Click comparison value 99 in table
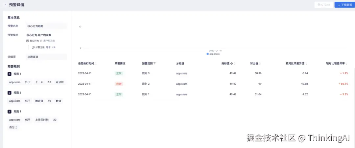 point(260,84)
